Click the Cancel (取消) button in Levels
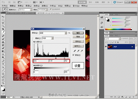Image resolution: width=138 pixels, height=99 pixels. pyautogui.click(x=78, y=37)
